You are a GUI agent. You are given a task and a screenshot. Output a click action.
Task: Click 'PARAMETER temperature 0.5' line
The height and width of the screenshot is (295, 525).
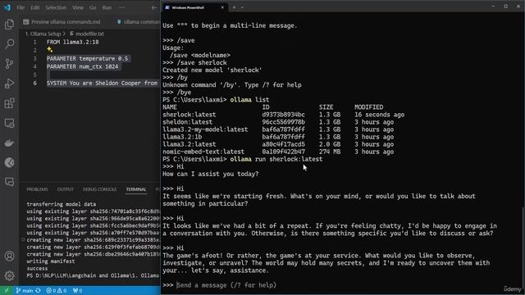tap(87, 58)
